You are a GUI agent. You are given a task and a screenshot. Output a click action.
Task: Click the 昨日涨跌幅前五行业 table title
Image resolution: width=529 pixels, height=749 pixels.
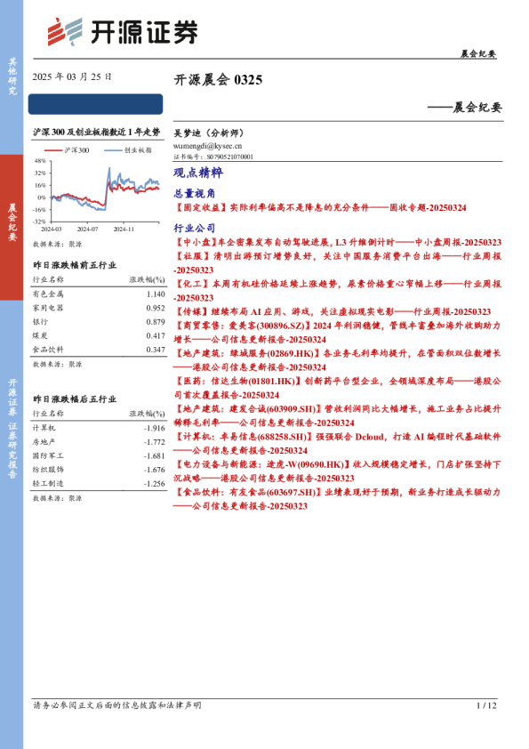75,265
